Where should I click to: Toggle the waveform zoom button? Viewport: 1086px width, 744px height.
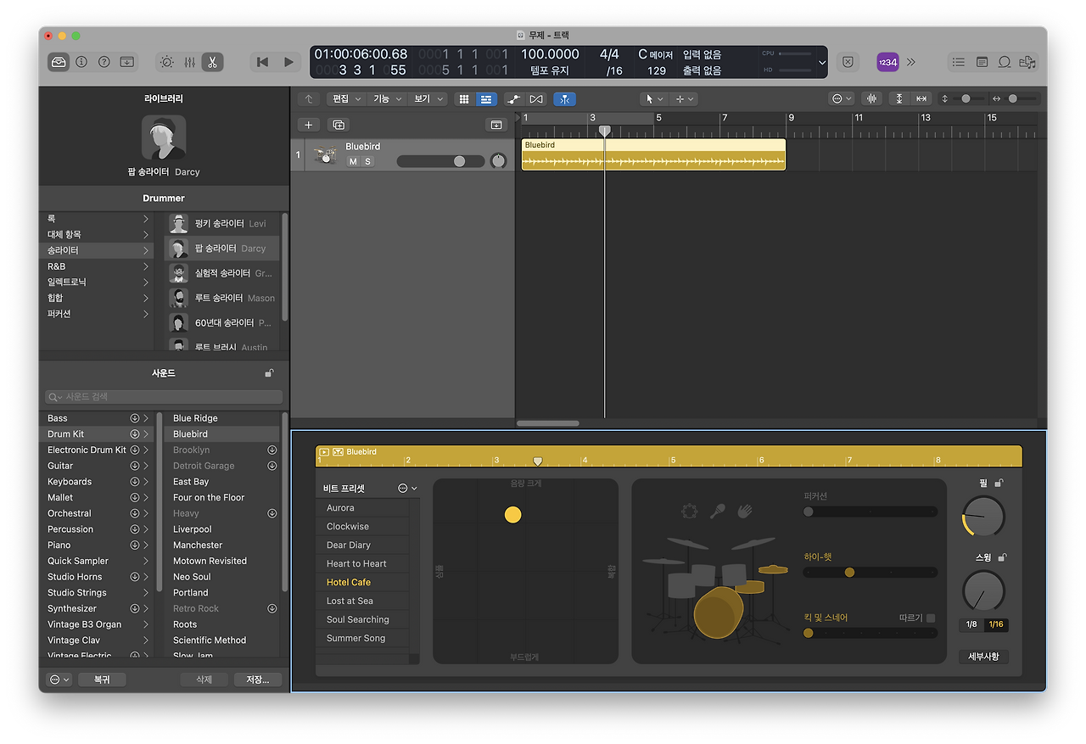point(871,99)
